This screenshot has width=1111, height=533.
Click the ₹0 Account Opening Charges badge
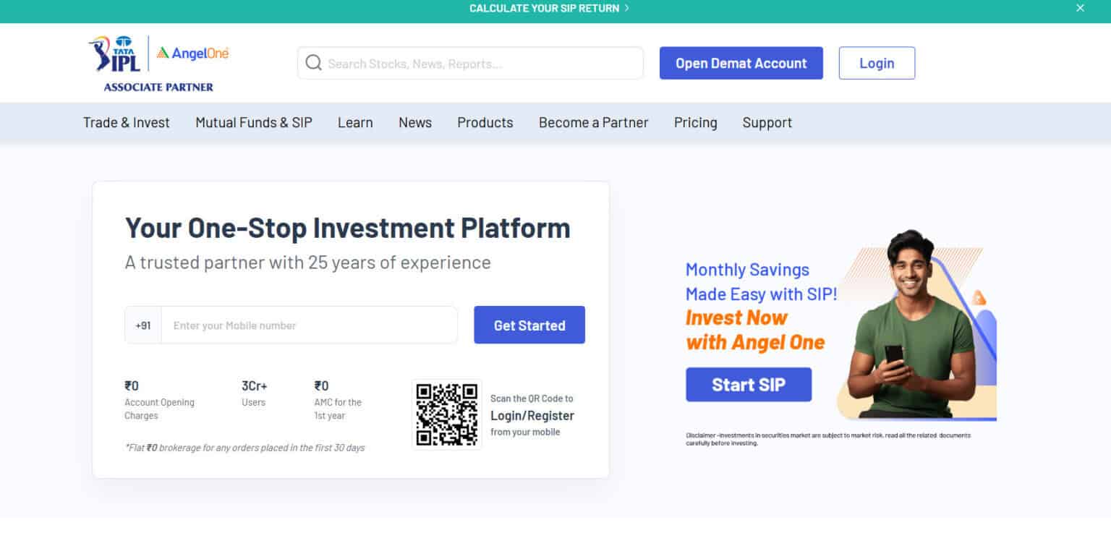[x=159, y=400]
